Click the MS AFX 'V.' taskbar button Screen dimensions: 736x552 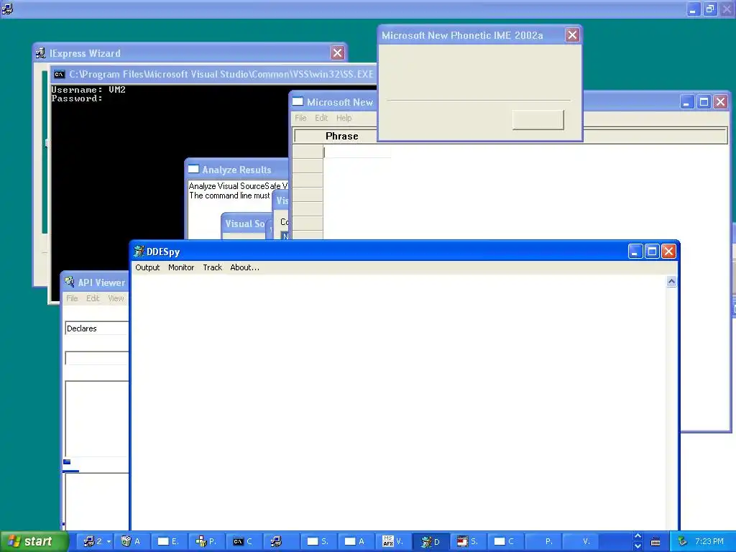pos(393,542)
